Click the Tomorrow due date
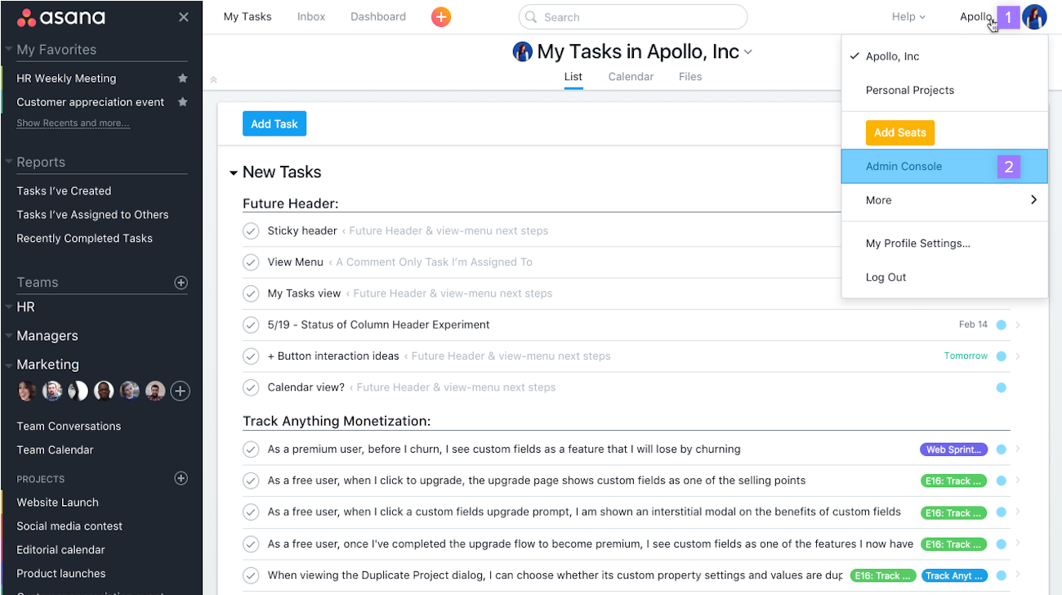Image resolution: width=1062 pixels, height=595 pixels. click(966, 356)
